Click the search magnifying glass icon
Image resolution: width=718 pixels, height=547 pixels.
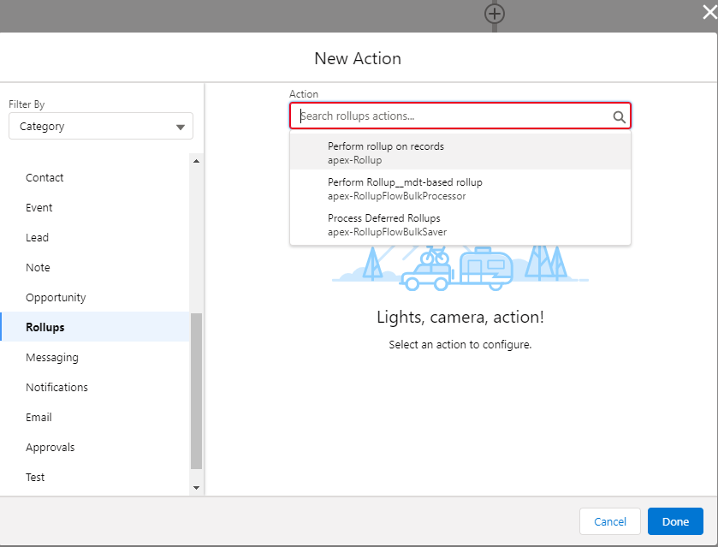(x=619, y=116)
